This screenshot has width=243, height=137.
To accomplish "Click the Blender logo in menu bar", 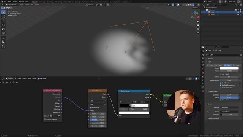I will coord(2,2).
